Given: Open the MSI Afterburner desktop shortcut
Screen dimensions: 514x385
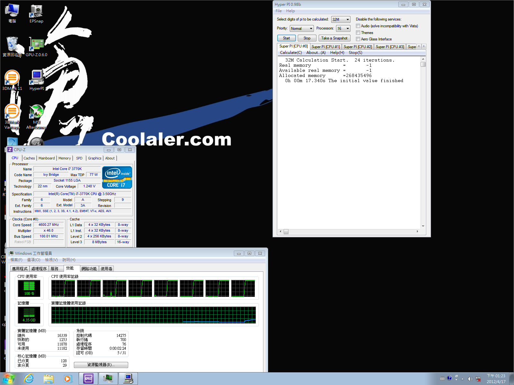Looking at the screenshot, I should 36,116.
